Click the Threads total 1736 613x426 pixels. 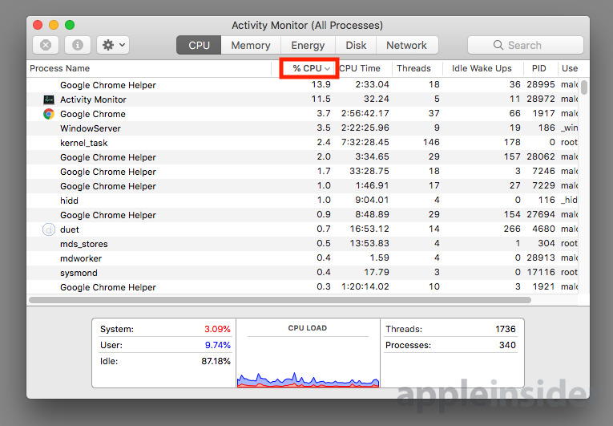(x=506, y=329)
